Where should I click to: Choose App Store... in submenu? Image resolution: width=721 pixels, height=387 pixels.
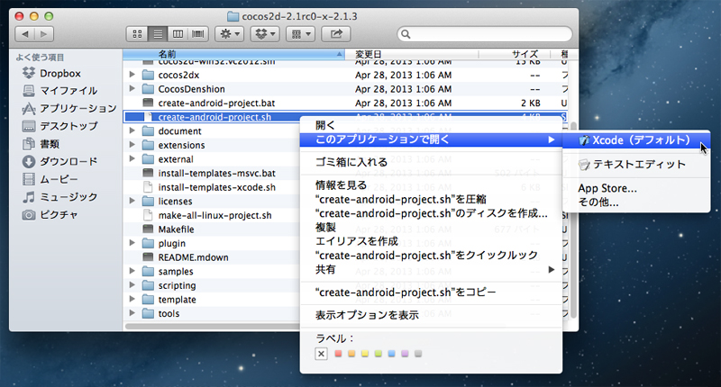[x=636, y=188]
